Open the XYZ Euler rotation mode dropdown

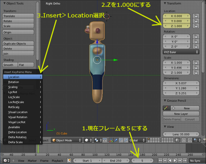coord(181,52)
